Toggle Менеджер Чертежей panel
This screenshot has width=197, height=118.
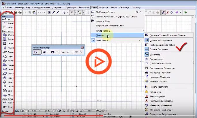pos(169,73)
